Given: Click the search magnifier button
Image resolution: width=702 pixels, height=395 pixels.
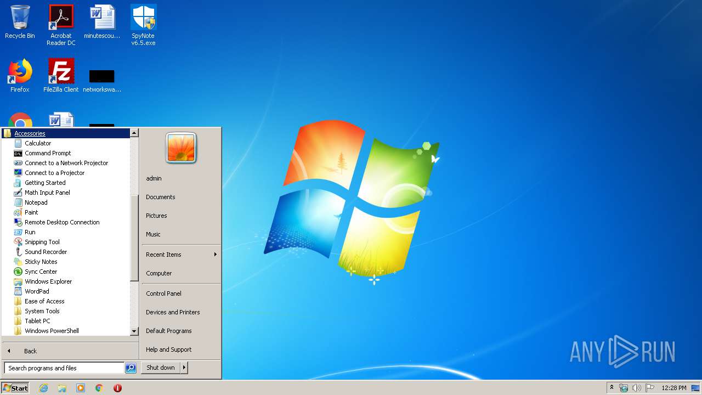Looking at the screenshot, I should click(x=131, y=368).
